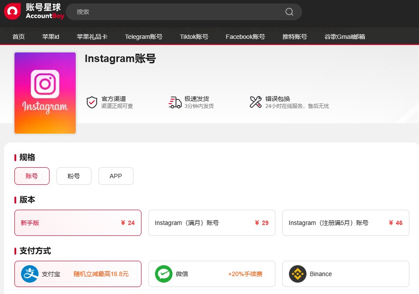Click the 极速发货 label text
The width and height of the screenshot is (419, 294).
(197, 99)
